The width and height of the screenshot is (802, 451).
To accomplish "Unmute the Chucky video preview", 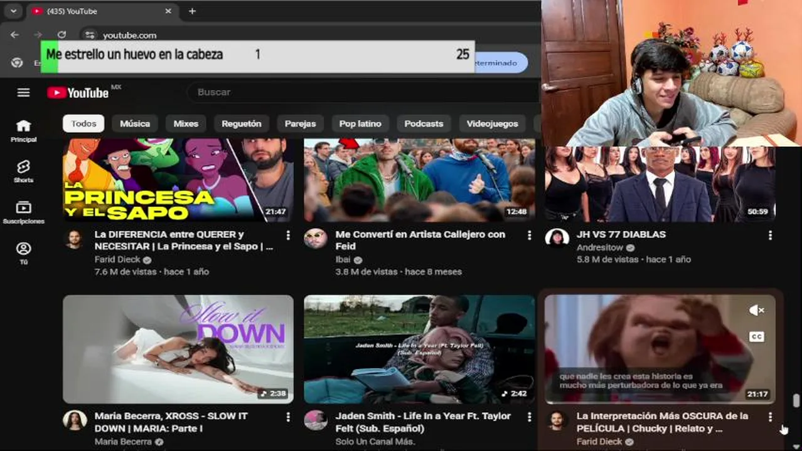I will (x=756, y=310).
